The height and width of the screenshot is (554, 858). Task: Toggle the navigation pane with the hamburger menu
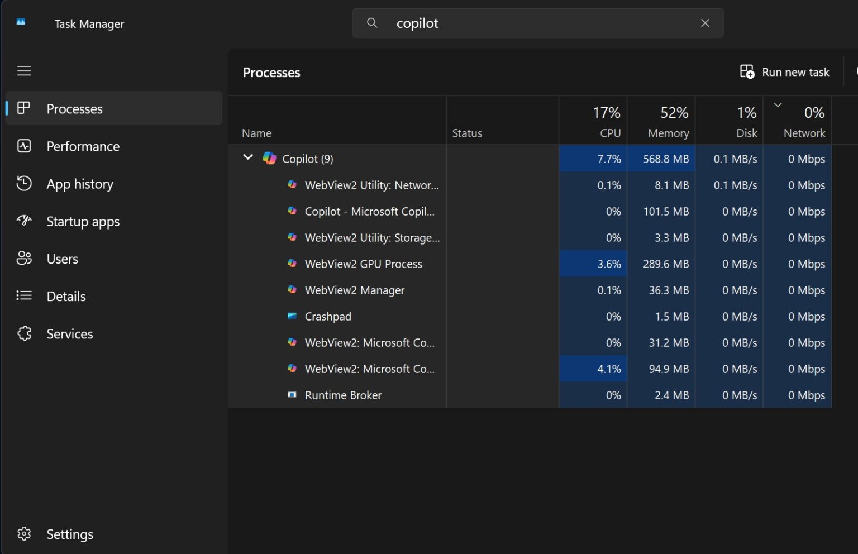pos(24,70)
